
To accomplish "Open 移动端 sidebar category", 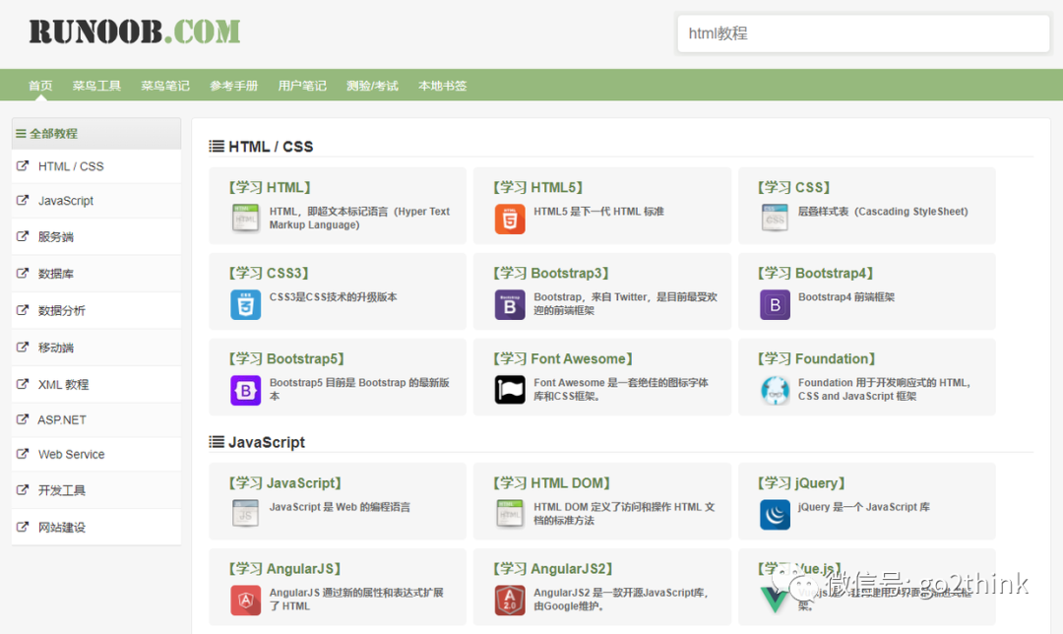I will point(55,348).
